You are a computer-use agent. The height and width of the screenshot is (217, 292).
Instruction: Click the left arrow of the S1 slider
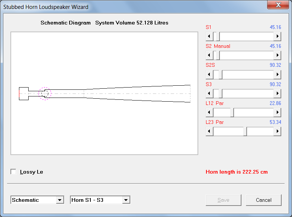coord(209,36)
